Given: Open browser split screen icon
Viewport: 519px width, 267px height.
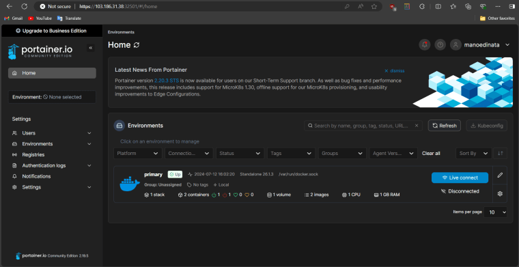Looking at the screenshot, I should click(438, 6).
